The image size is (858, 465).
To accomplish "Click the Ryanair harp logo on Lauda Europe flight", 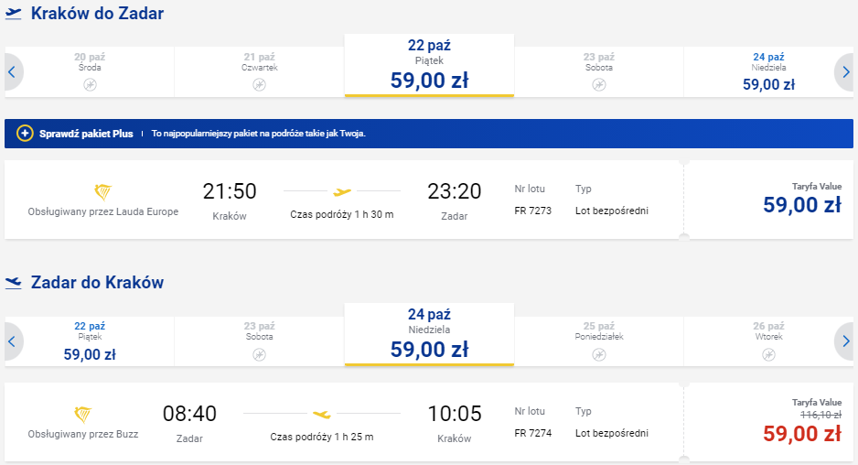I will pos(102,192).
